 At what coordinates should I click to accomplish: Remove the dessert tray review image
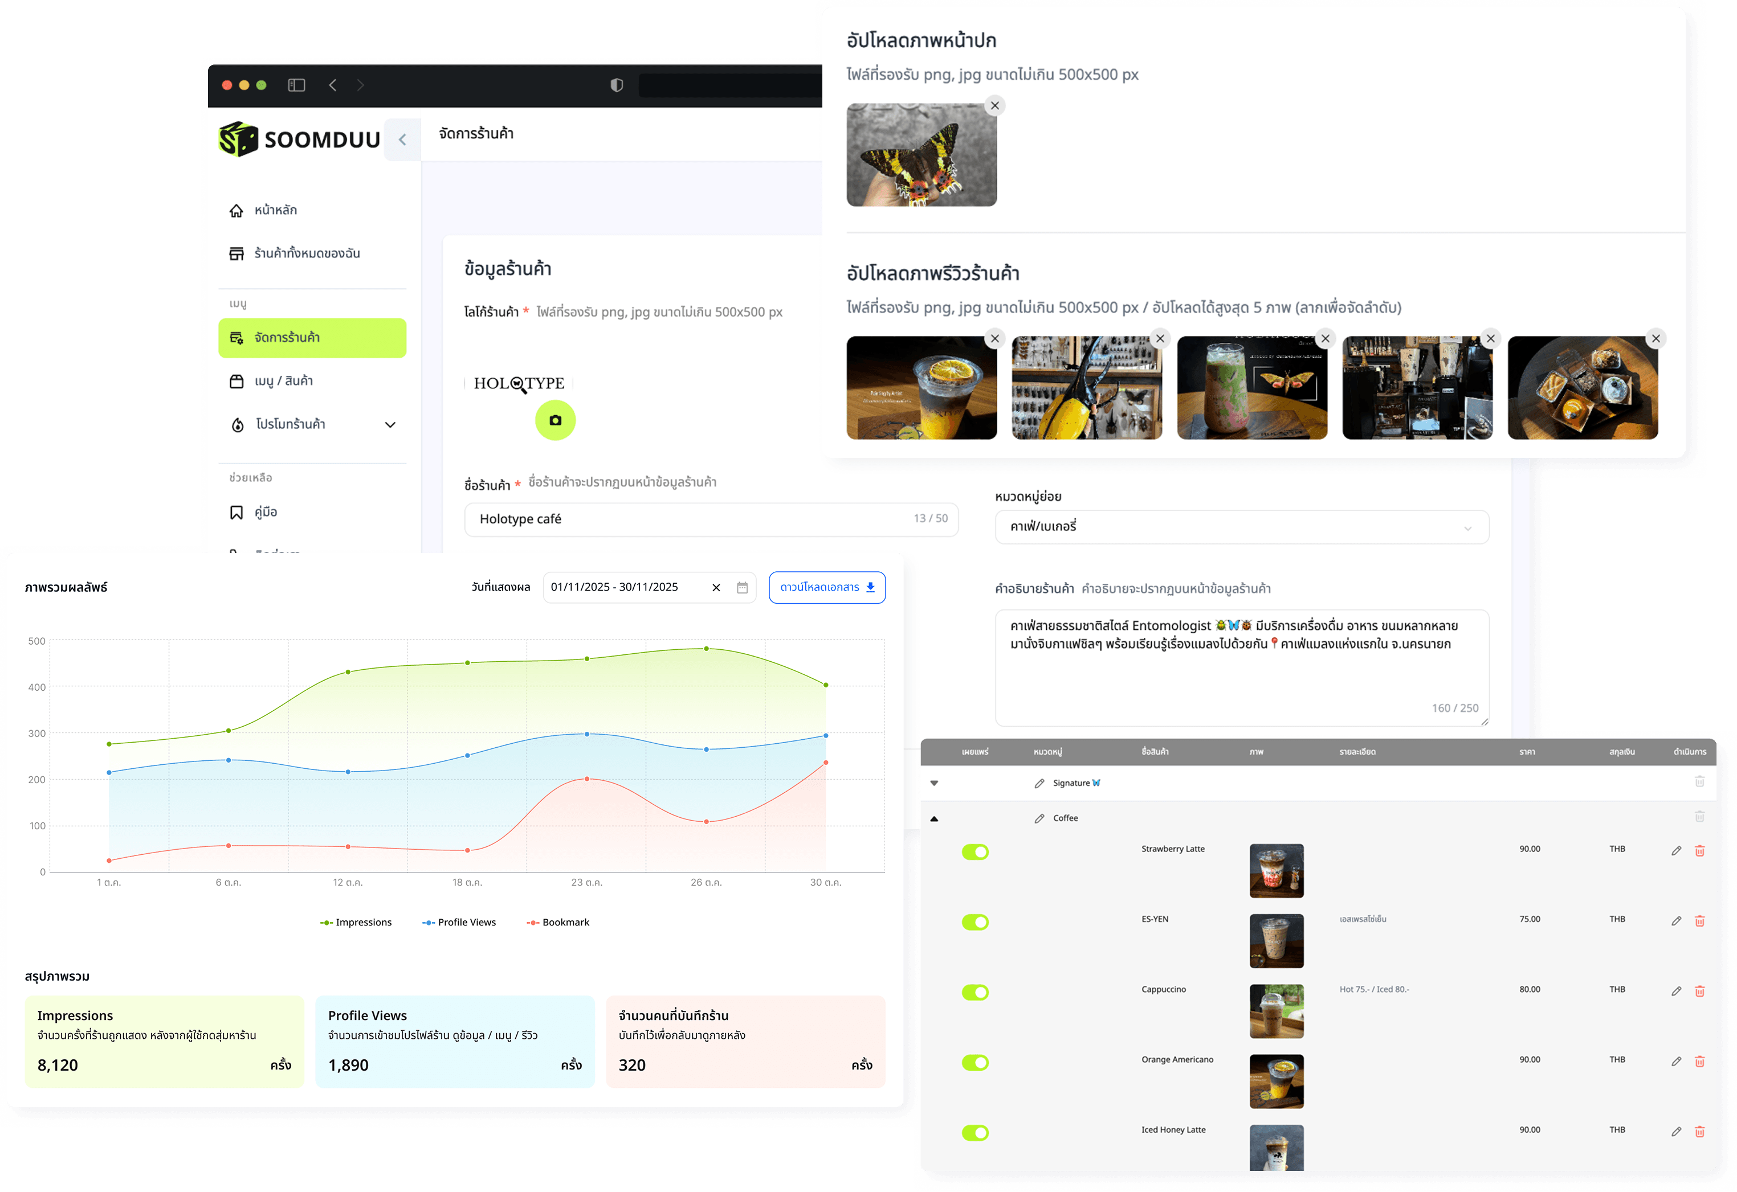1656,338
